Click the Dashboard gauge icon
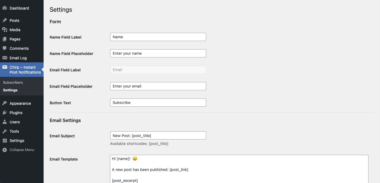Screen dimensions: 380x183 click(5, 8)
